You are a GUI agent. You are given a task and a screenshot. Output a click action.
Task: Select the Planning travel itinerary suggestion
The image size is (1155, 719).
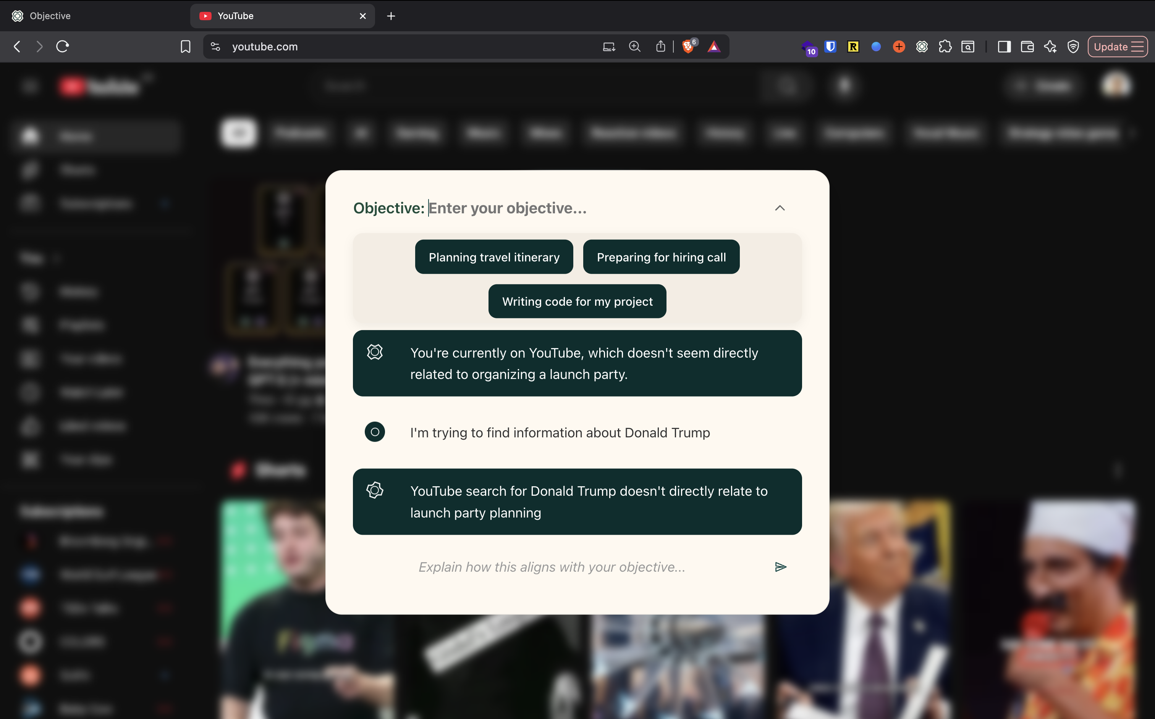click(x=493, y=257)
